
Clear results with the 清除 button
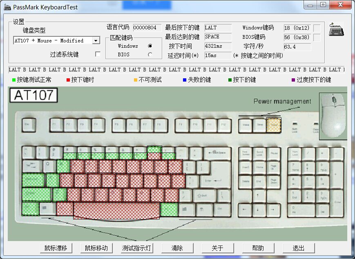[177, 248]
